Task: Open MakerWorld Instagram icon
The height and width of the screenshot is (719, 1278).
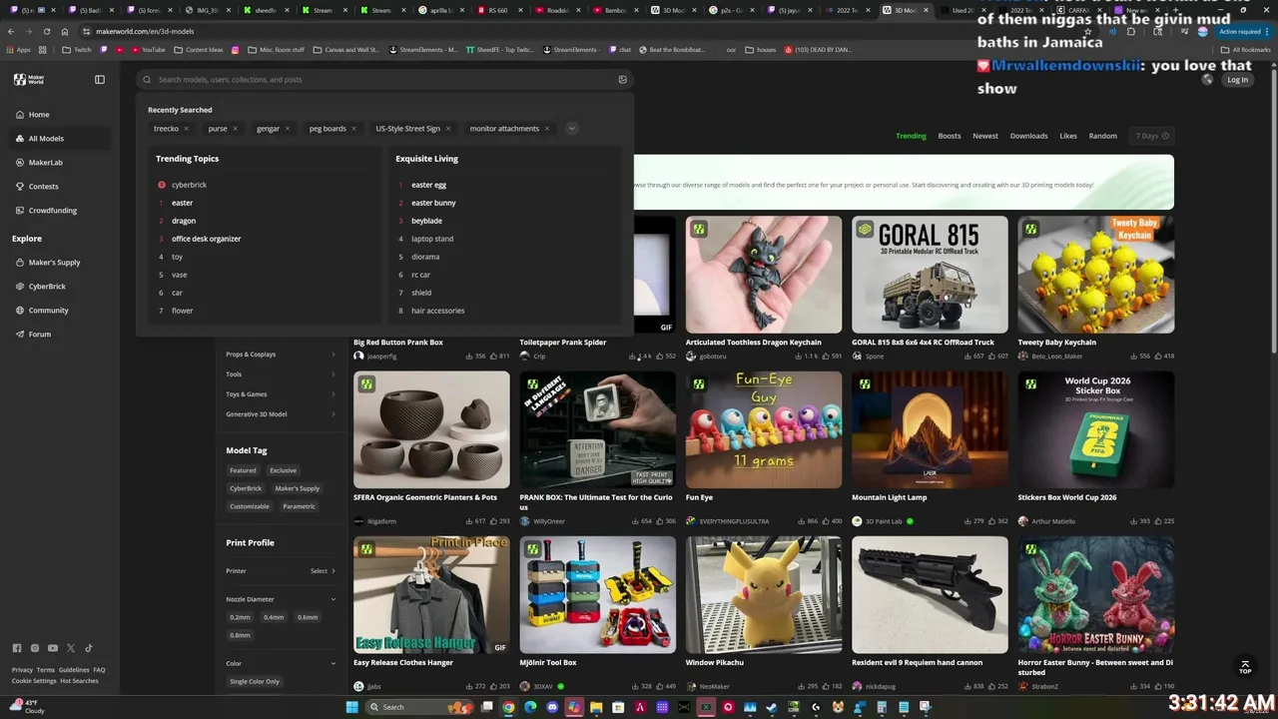Action: coord(34,648)
